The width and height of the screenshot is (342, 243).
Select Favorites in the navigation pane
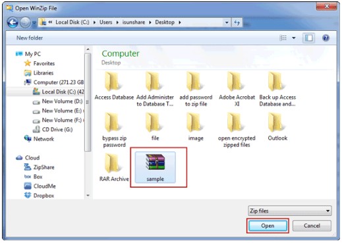pos(40,63)
